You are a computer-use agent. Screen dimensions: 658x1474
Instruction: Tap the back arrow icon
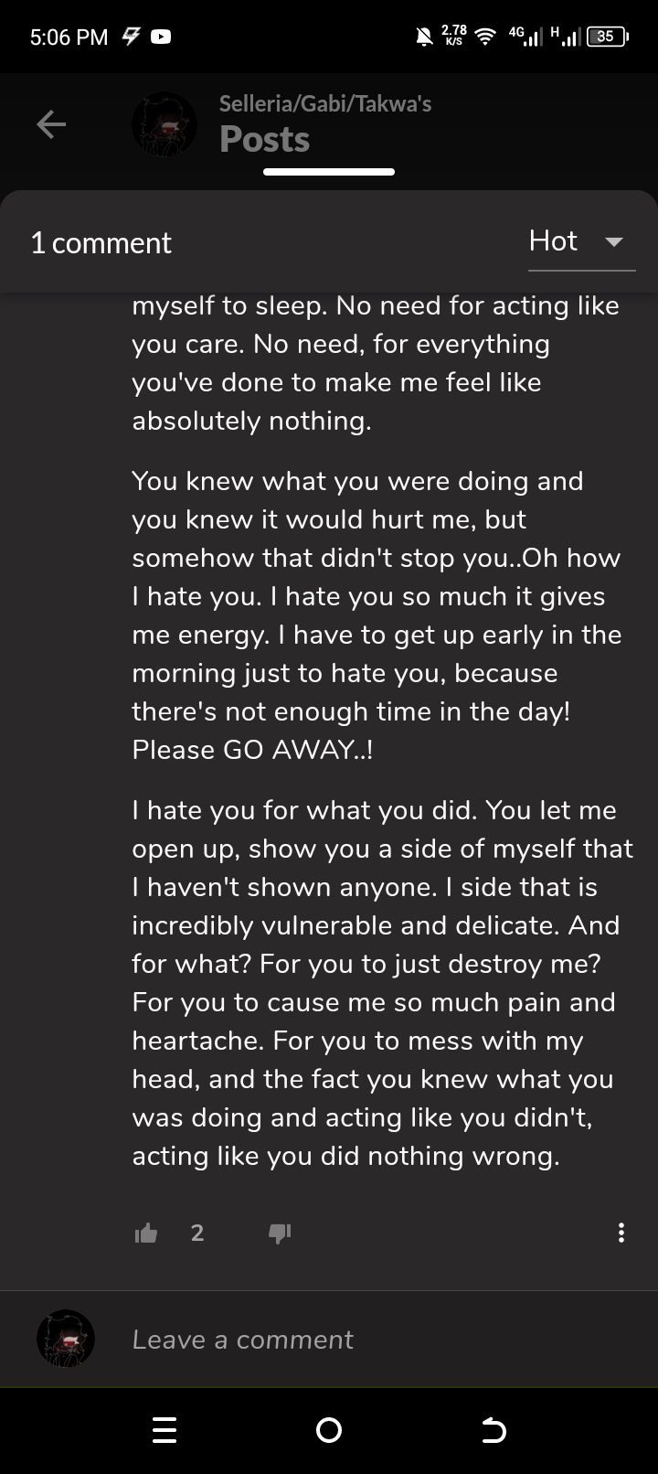coord(51,123)
